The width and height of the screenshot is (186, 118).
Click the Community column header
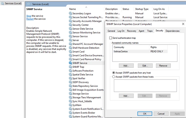pyautogui.click(x=131, y=47)
